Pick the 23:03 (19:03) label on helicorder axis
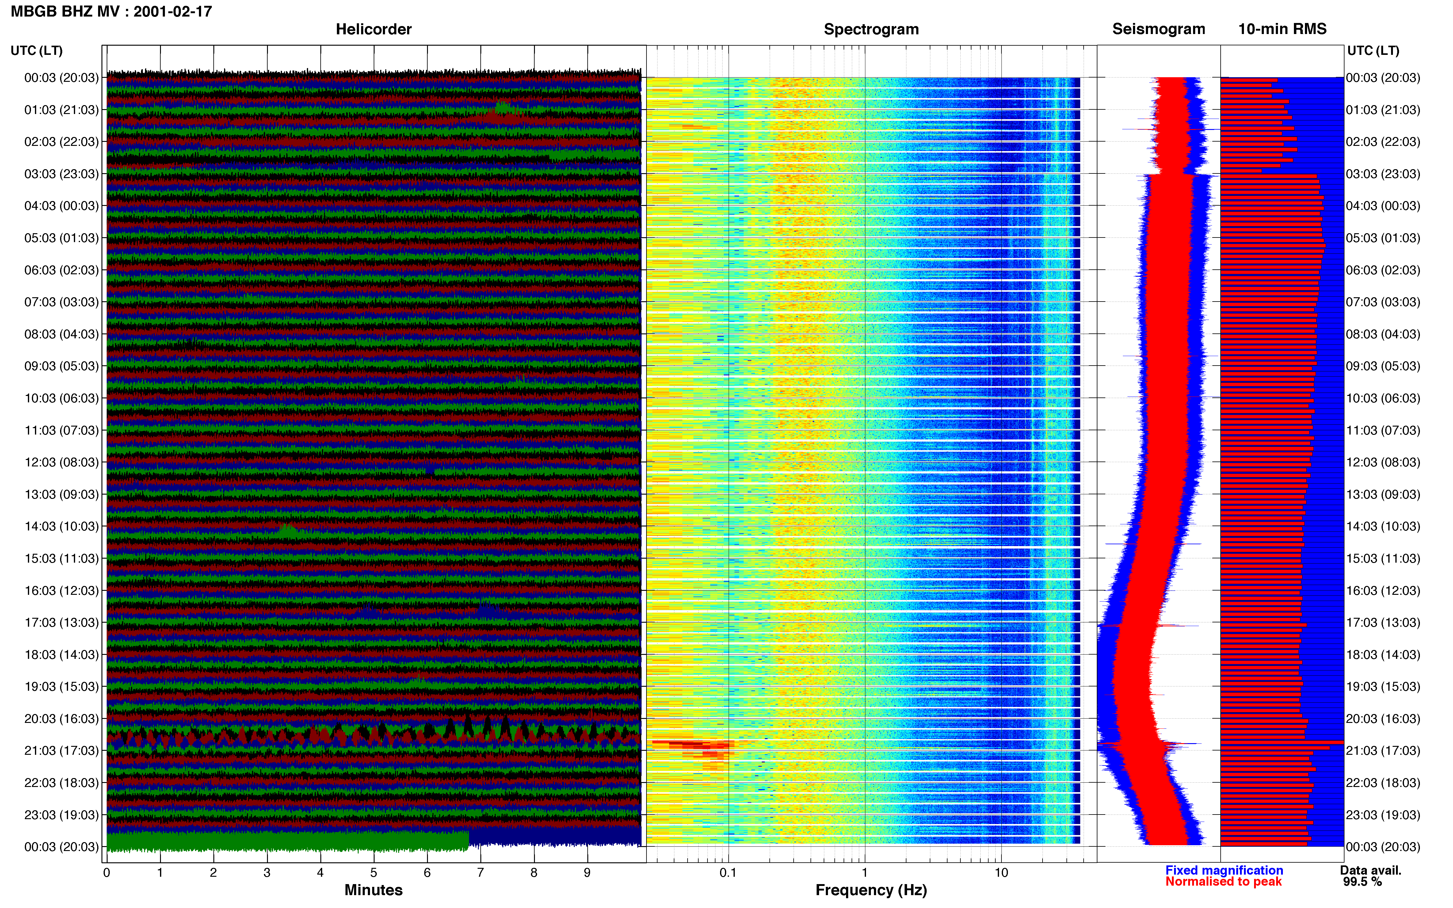 click(x=61, y=815)
